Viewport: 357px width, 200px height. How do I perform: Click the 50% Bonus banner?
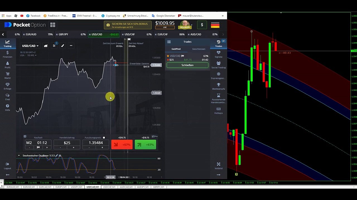tap(128, 25)
